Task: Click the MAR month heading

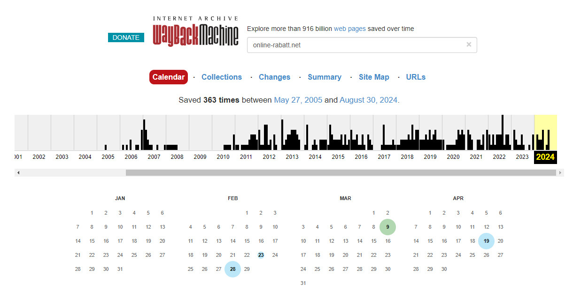Action: pyautogui.click(x=345, y=199)
